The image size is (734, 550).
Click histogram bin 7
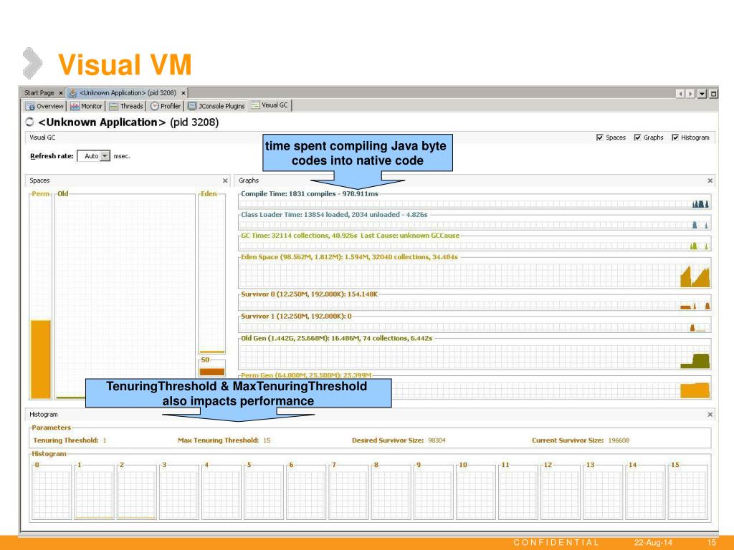(348, 492)
